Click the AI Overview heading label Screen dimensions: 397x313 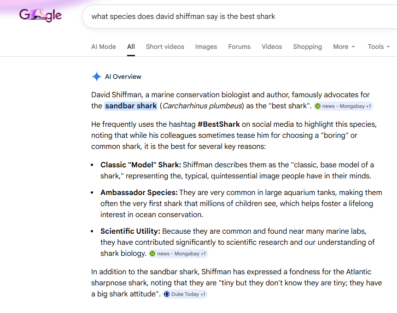(123, 77)
